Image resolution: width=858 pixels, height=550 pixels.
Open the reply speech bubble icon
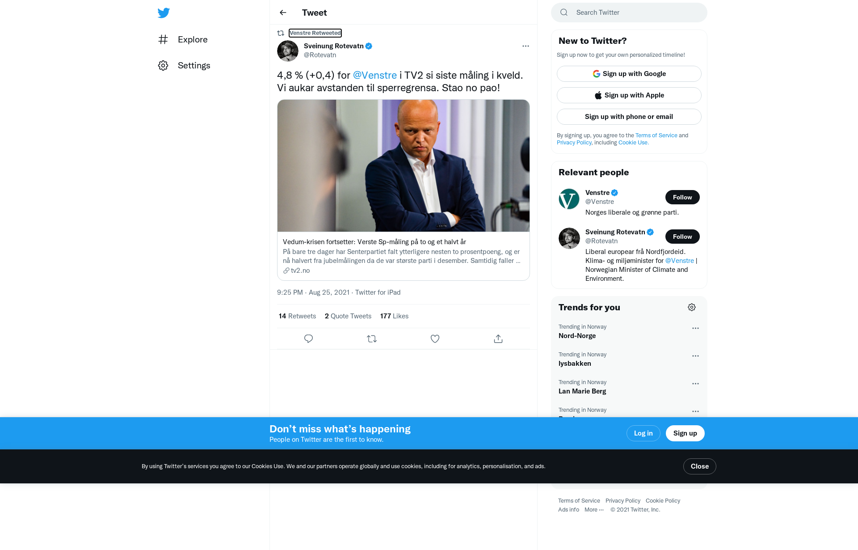pos(308,339)
